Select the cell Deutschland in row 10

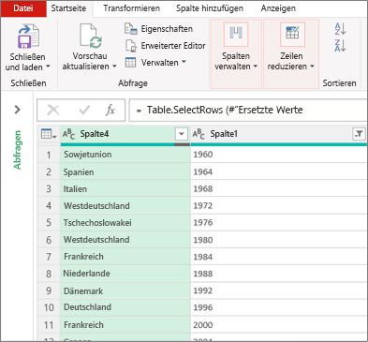point(125,307)
